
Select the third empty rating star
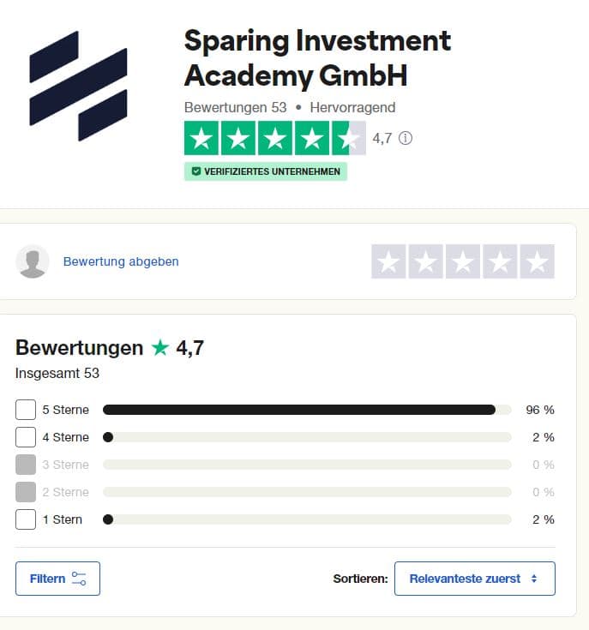462,261
